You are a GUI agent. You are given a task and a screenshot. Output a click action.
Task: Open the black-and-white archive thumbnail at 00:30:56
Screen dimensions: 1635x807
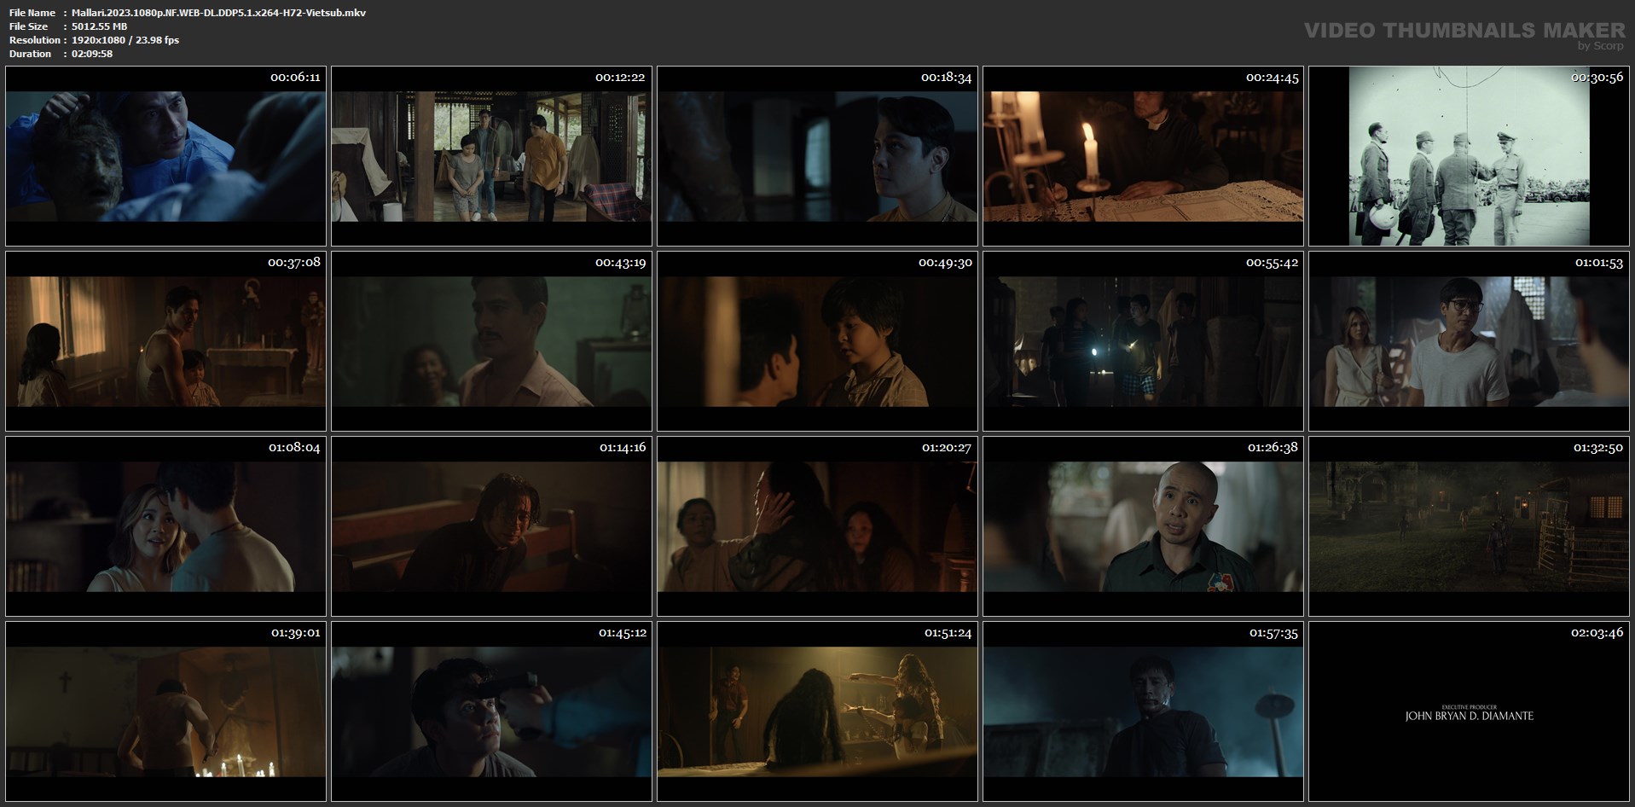1469,157
